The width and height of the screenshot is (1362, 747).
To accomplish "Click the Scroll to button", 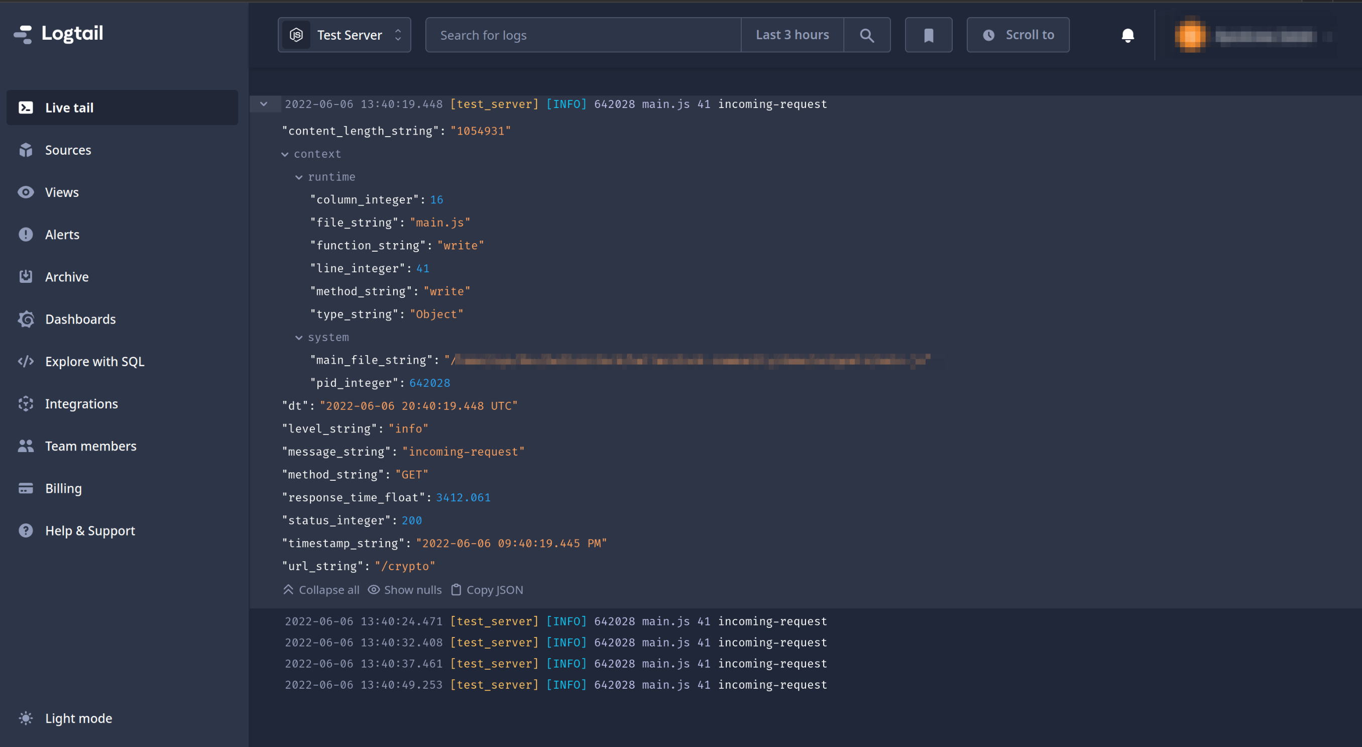I will [1018, 34].
